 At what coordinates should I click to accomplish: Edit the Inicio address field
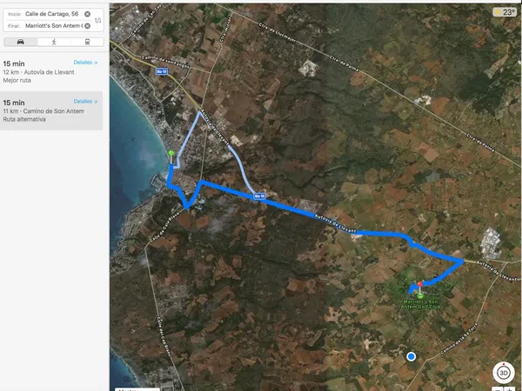pos(51,14)
